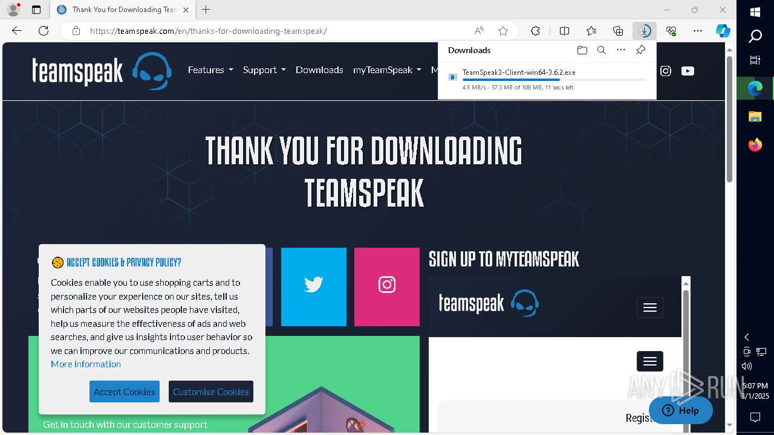The width and height of the screenshot is (774, 435).
Task: Open Browser essentials heart icon
Action: pos(671,31)
